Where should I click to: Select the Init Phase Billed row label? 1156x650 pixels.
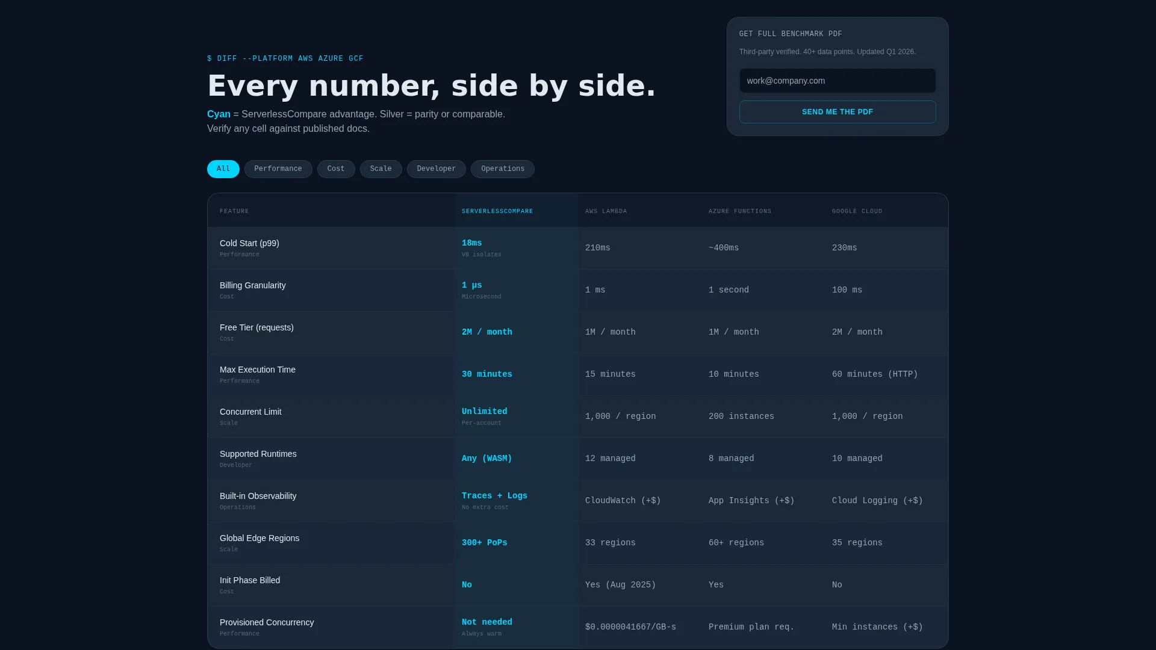(x=250, y=580)
